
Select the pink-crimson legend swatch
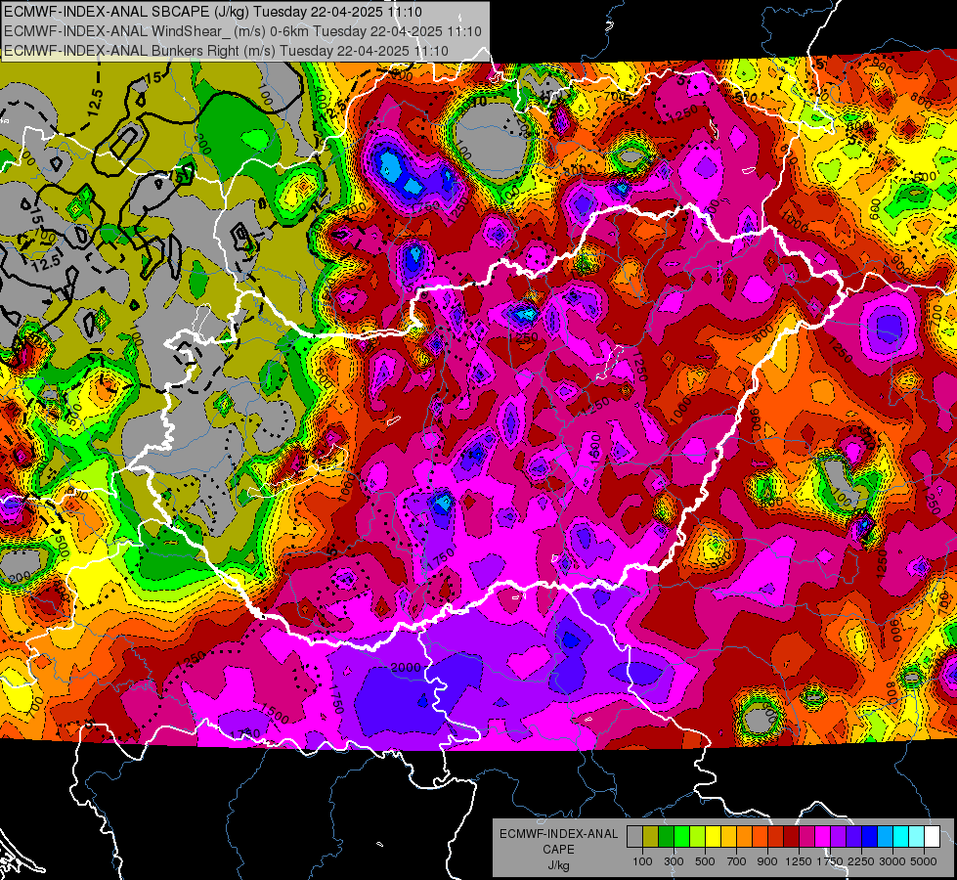pos(806,837)
